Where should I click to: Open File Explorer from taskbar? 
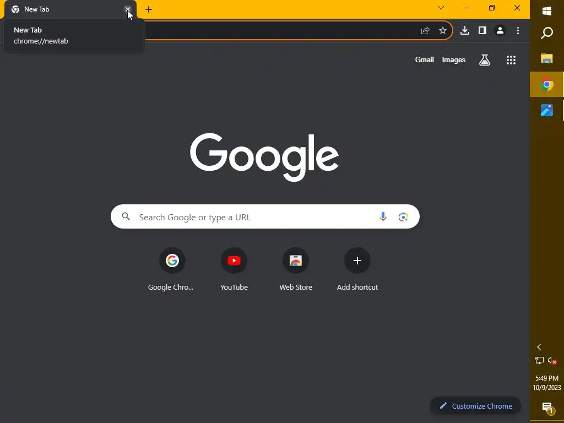(x=547, y=58)
